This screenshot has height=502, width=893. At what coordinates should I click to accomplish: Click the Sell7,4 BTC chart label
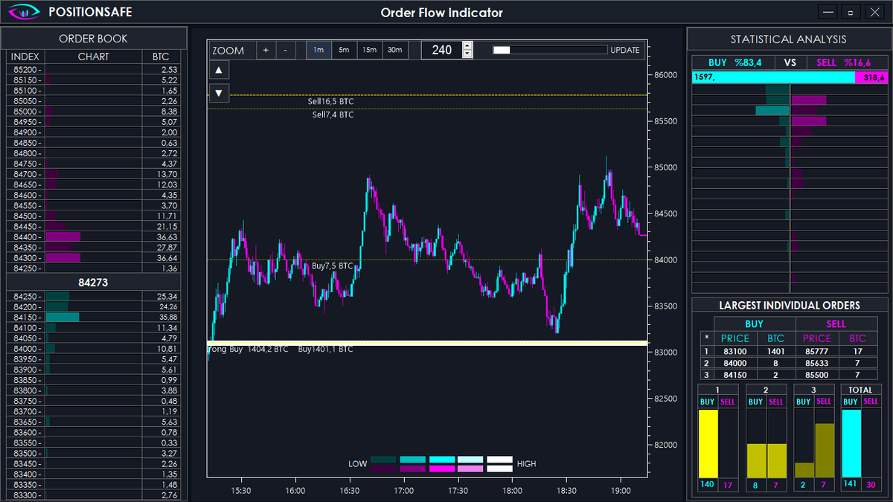click(333, 115)
